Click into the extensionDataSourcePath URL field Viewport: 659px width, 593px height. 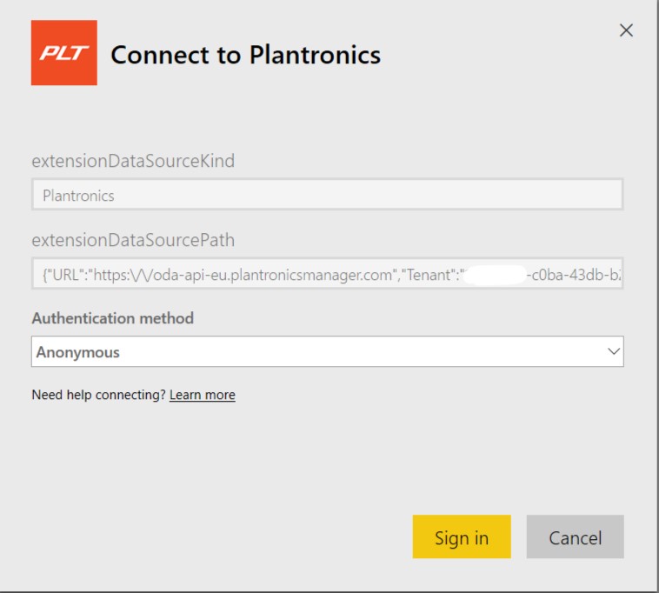pyautogui.click(x=328, y=274)
